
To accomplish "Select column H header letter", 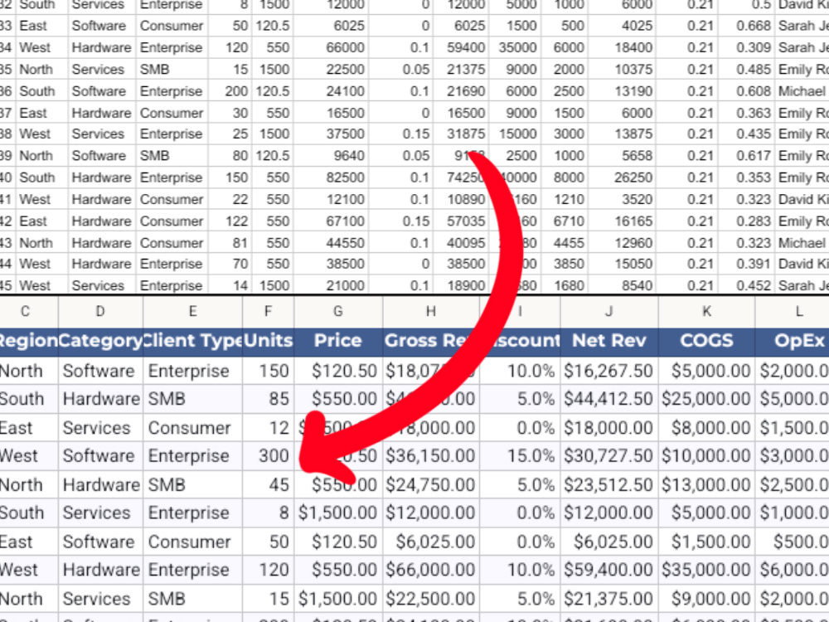I will pyautogui.click(x=431, y=312).
